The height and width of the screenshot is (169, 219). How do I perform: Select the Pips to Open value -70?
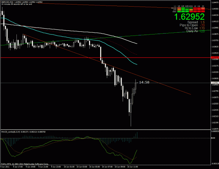(x=202, y=25)
